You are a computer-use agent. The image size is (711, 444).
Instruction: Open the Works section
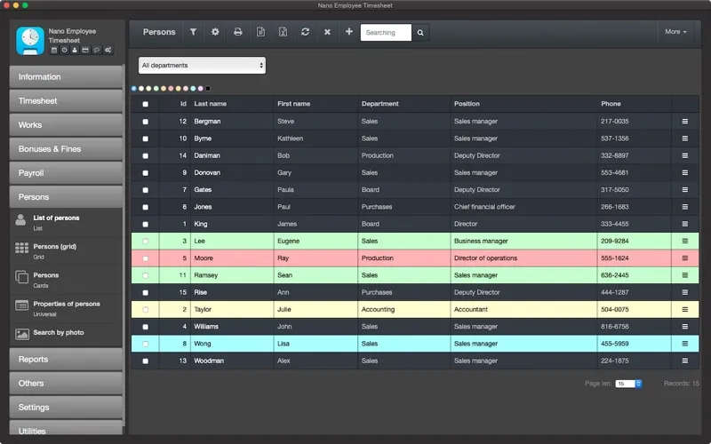coord(66,125)
